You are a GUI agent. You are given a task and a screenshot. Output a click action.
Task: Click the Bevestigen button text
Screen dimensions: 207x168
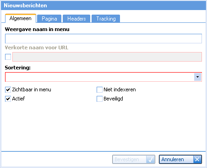click(127, 159)
